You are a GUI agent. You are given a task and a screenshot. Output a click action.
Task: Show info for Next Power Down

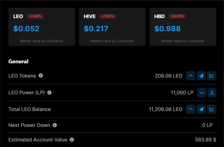click(55, 125)
